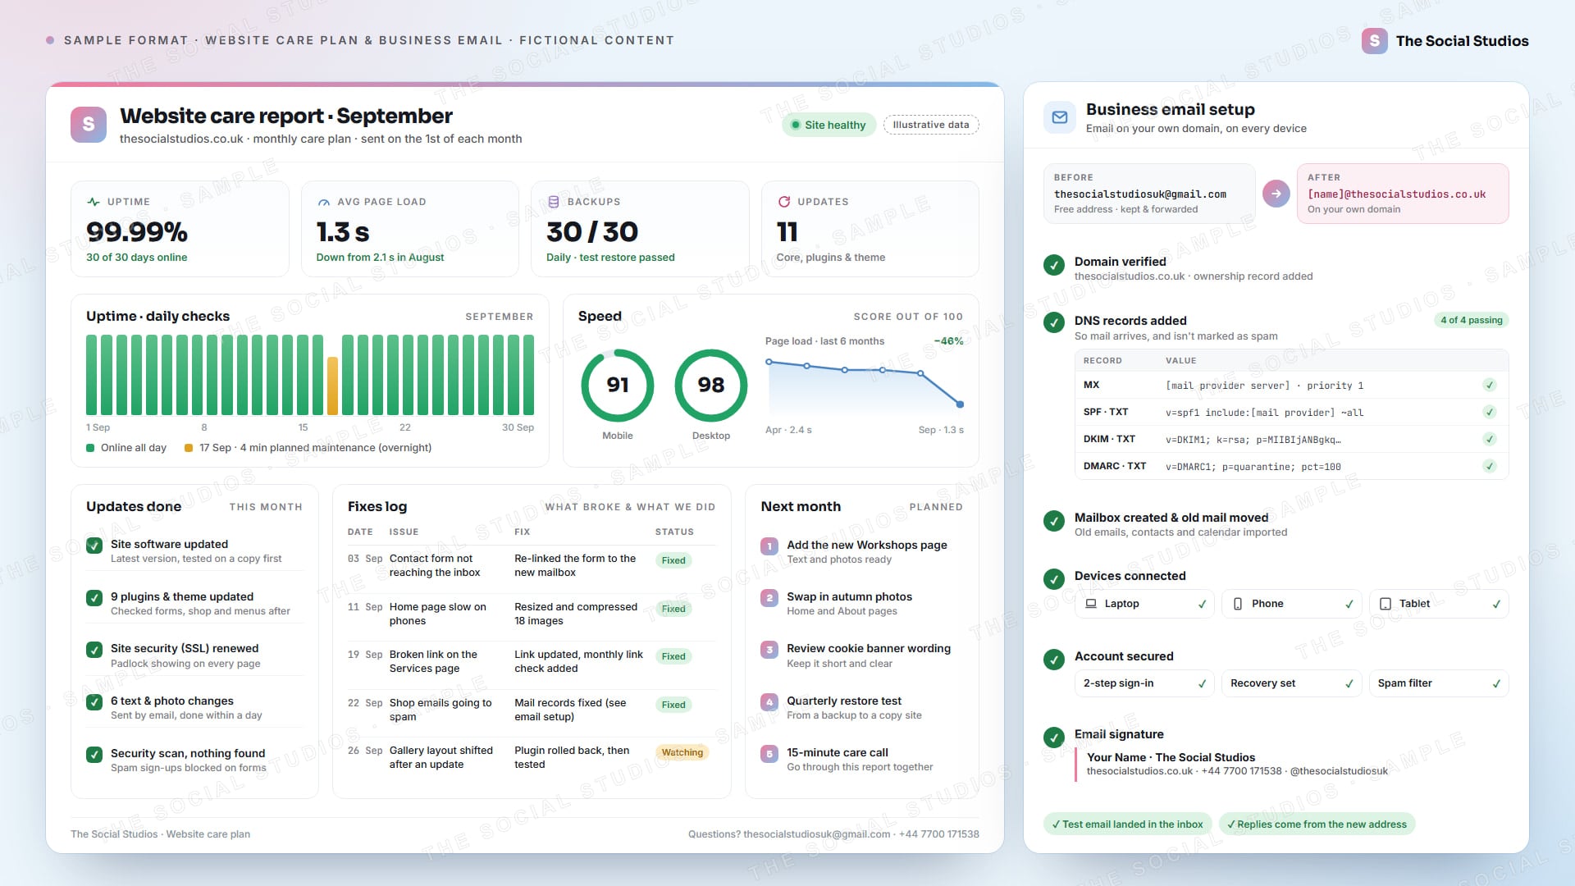
Task: Click number 4 badge for Quarterly restore test
Action: 769,702
